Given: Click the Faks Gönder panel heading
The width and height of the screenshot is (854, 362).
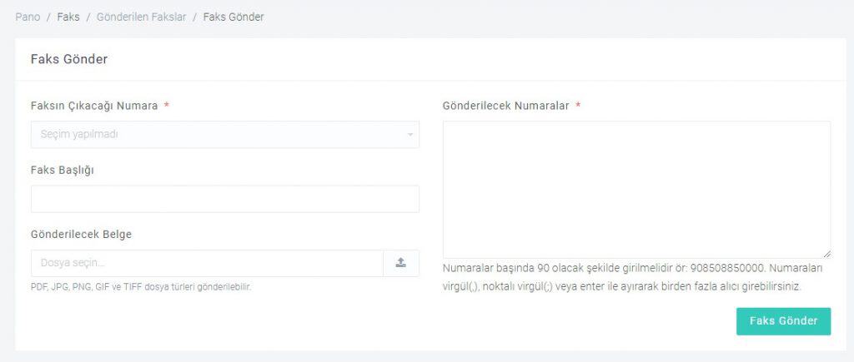Looking at the screenshot, I should 69,59.
